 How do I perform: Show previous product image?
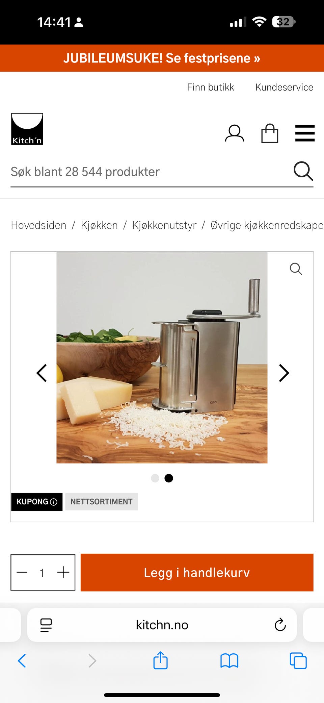[42, 373]
